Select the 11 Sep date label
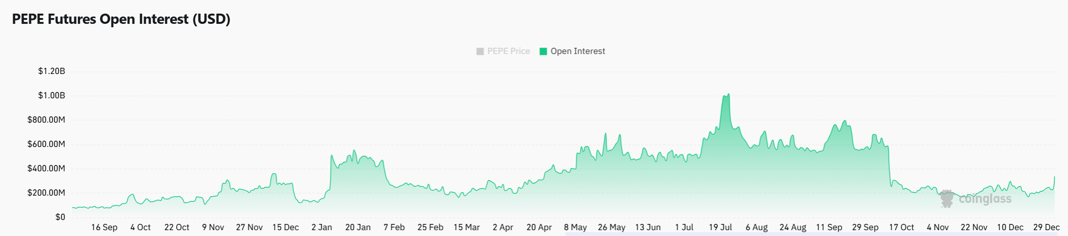Viewport: 1068px width, 236px height. 829,227
